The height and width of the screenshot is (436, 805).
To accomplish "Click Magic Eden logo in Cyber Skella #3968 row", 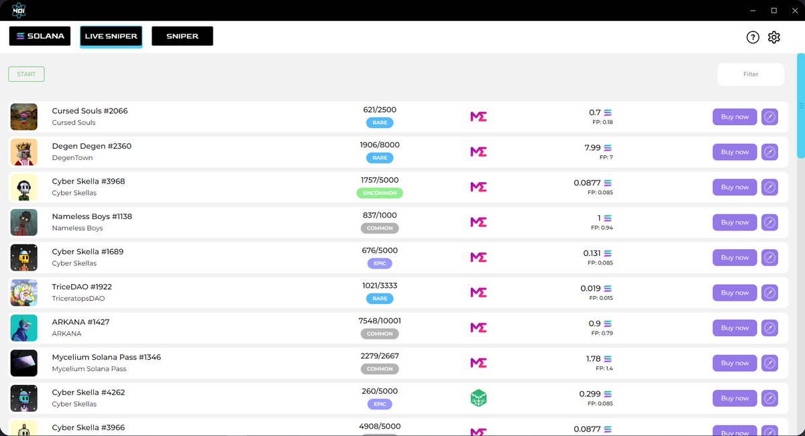I will [478, 187].
